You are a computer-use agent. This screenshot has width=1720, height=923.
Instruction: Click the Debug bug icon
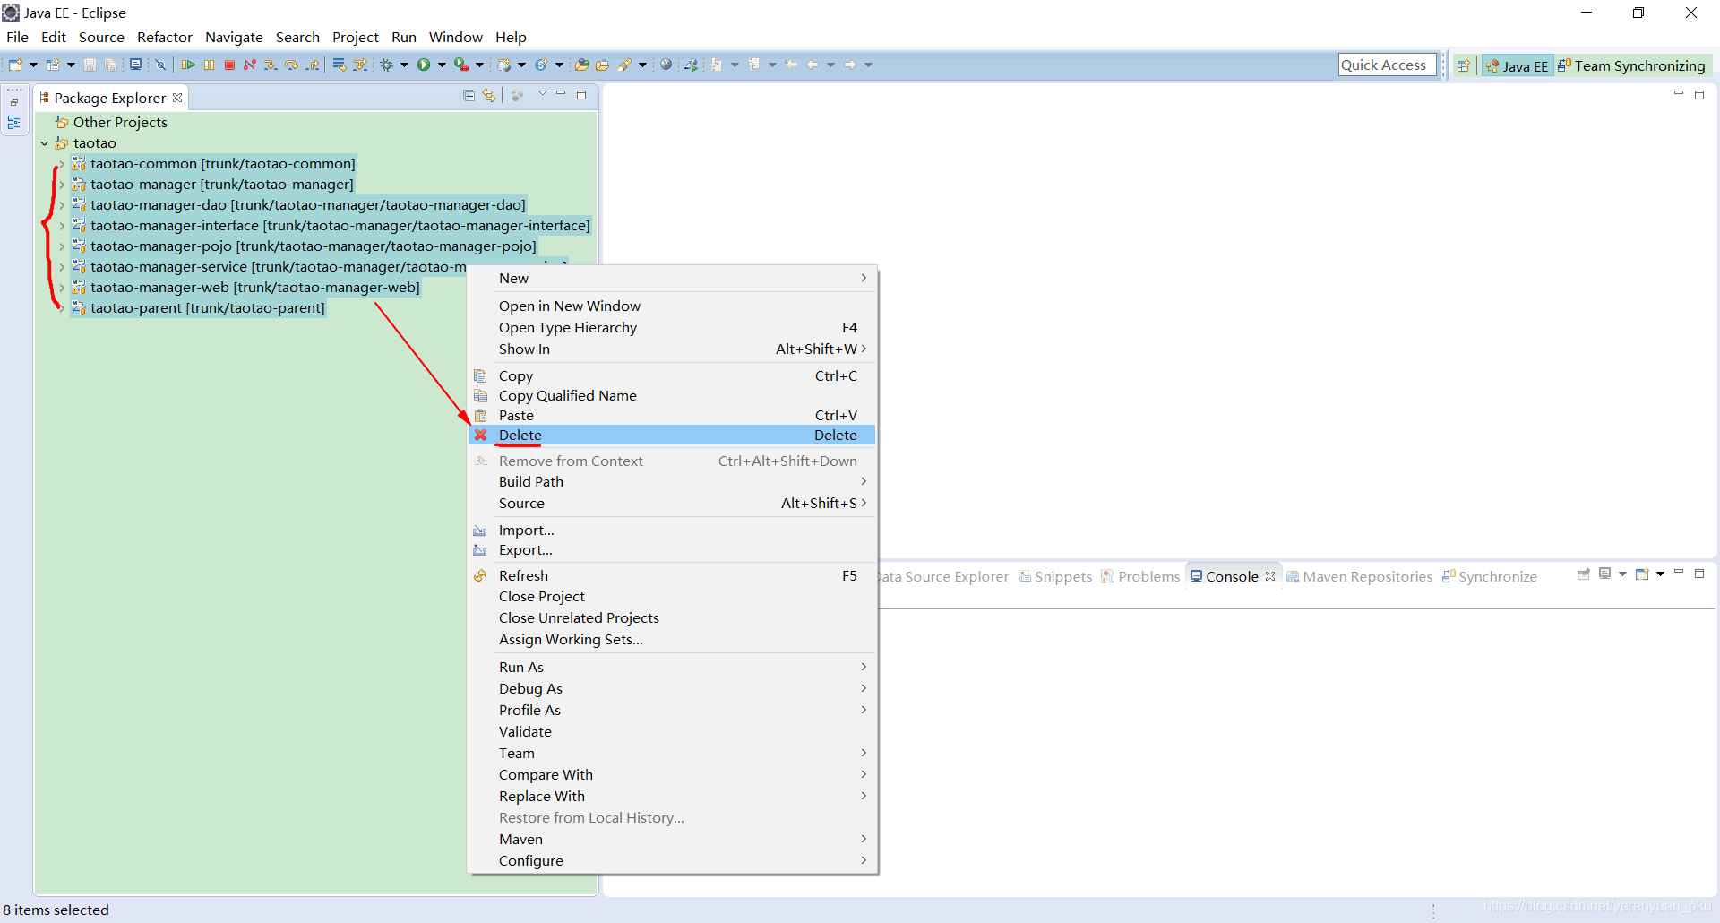(387, 65)
